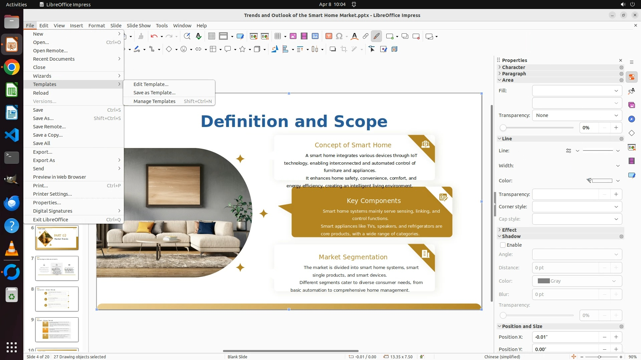Click the Undo icon in toolbar
Screen dimensions: 641x360
[154, 36]
